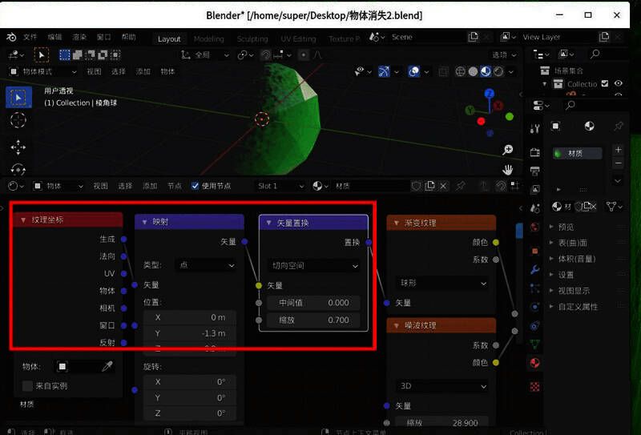Switch to the Sculpting workspace tab
The height and width of the screenshot is (435, 641).
[252, 38]
